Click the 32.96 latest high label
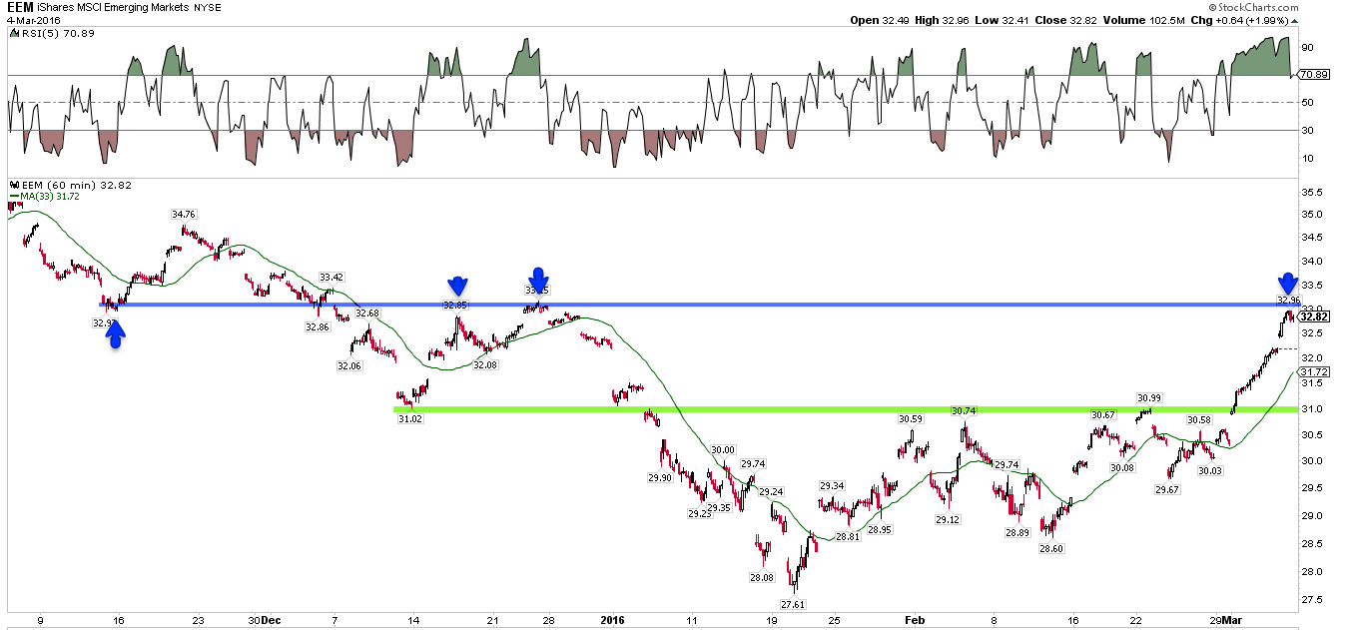Image resolution: width=1349 pixels, height=630 pixels. click(x=1287, y=300)
